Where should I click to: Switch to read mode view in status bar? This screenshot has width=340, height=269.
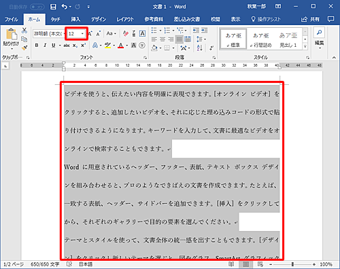coord(231,264)
